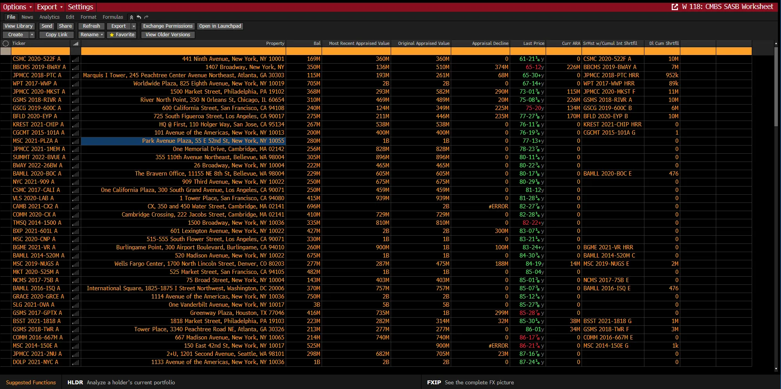Viewport: 781px width, 389px height.
Task: Click the gray select-all cell under Ticker circle
Action: (5, 51)
